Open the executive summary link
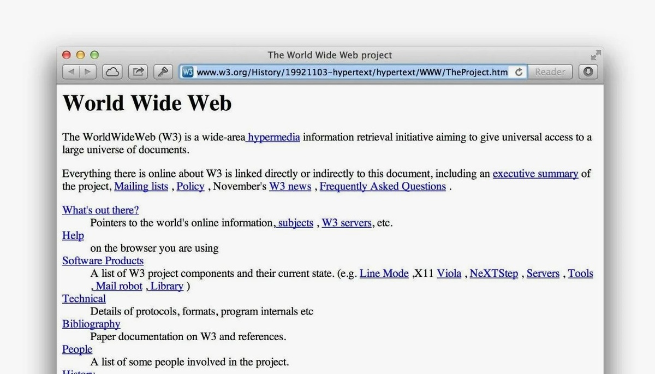The image size is (655, 374). [x=535, y=174]
